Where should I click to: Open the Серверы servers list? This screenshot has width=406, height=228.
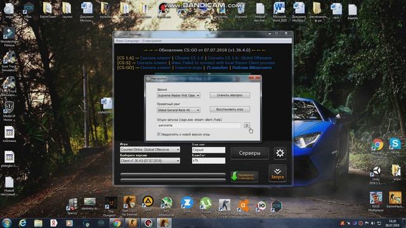tap(249, 153)
